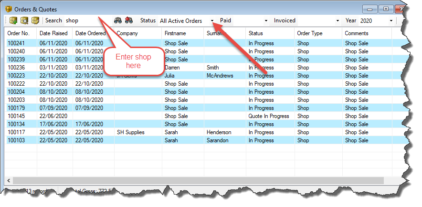
Task: Click the Orders & Quotes title bar icon
Action: (x=8, y=9)
